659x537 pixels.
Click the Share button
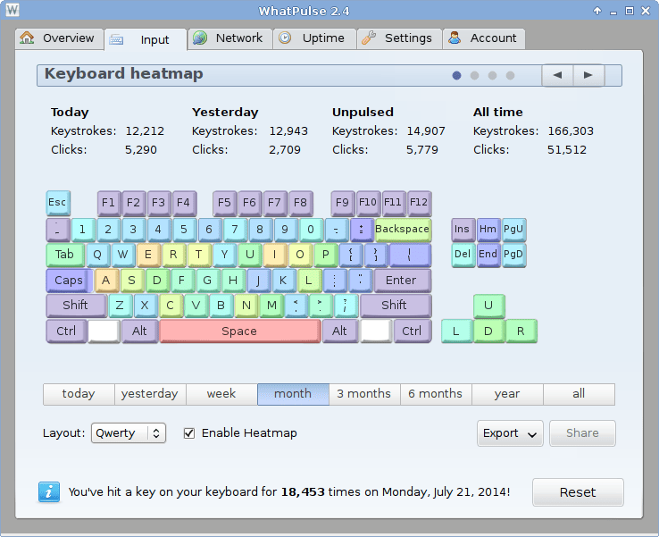(x=582, y=433)
